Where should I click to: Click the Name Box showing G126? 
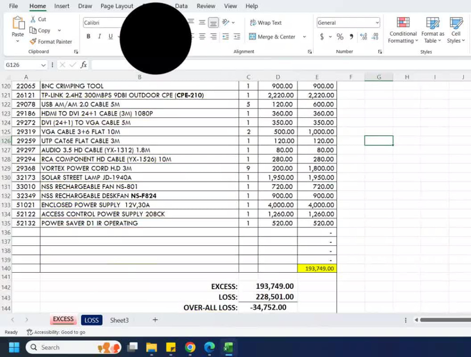click(22, 65)
